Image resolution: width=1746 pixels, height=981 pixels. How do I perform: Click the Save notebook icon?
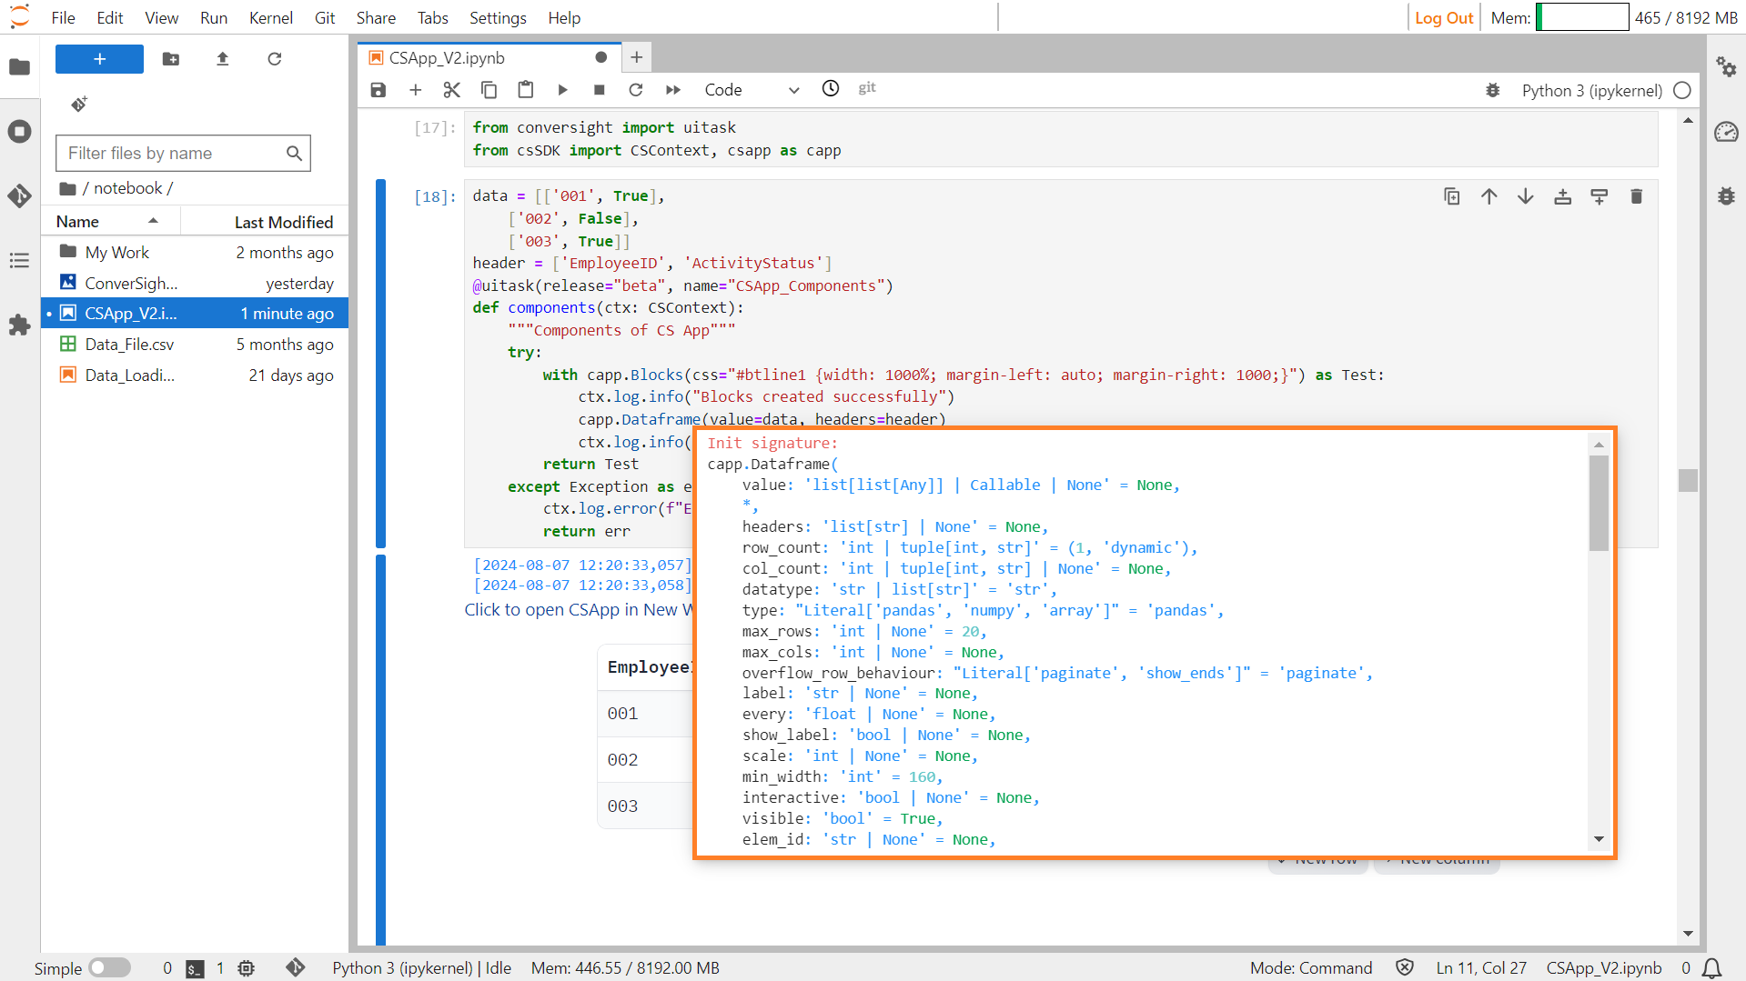pos(378,89)
